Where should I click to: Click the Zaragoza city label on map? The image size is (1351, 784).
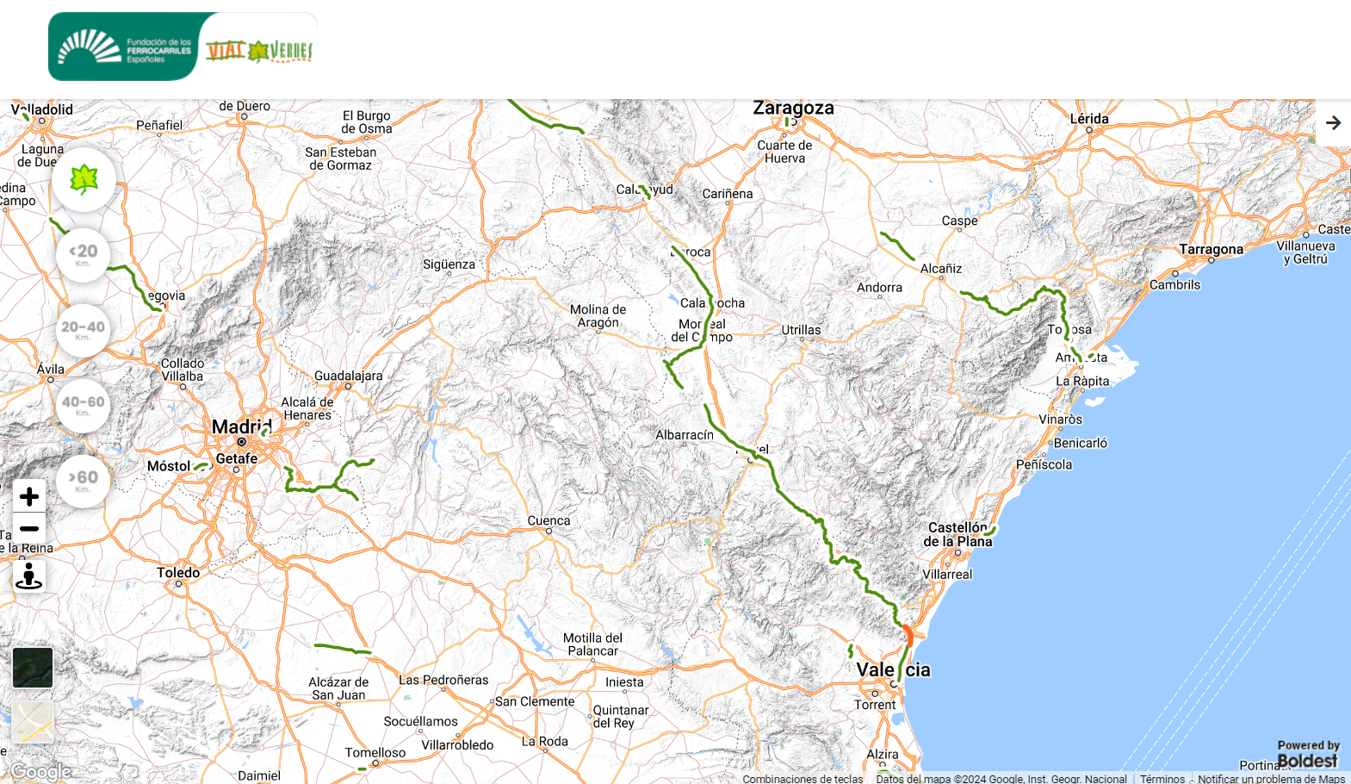pyautogui.click(x=793, y=109)
